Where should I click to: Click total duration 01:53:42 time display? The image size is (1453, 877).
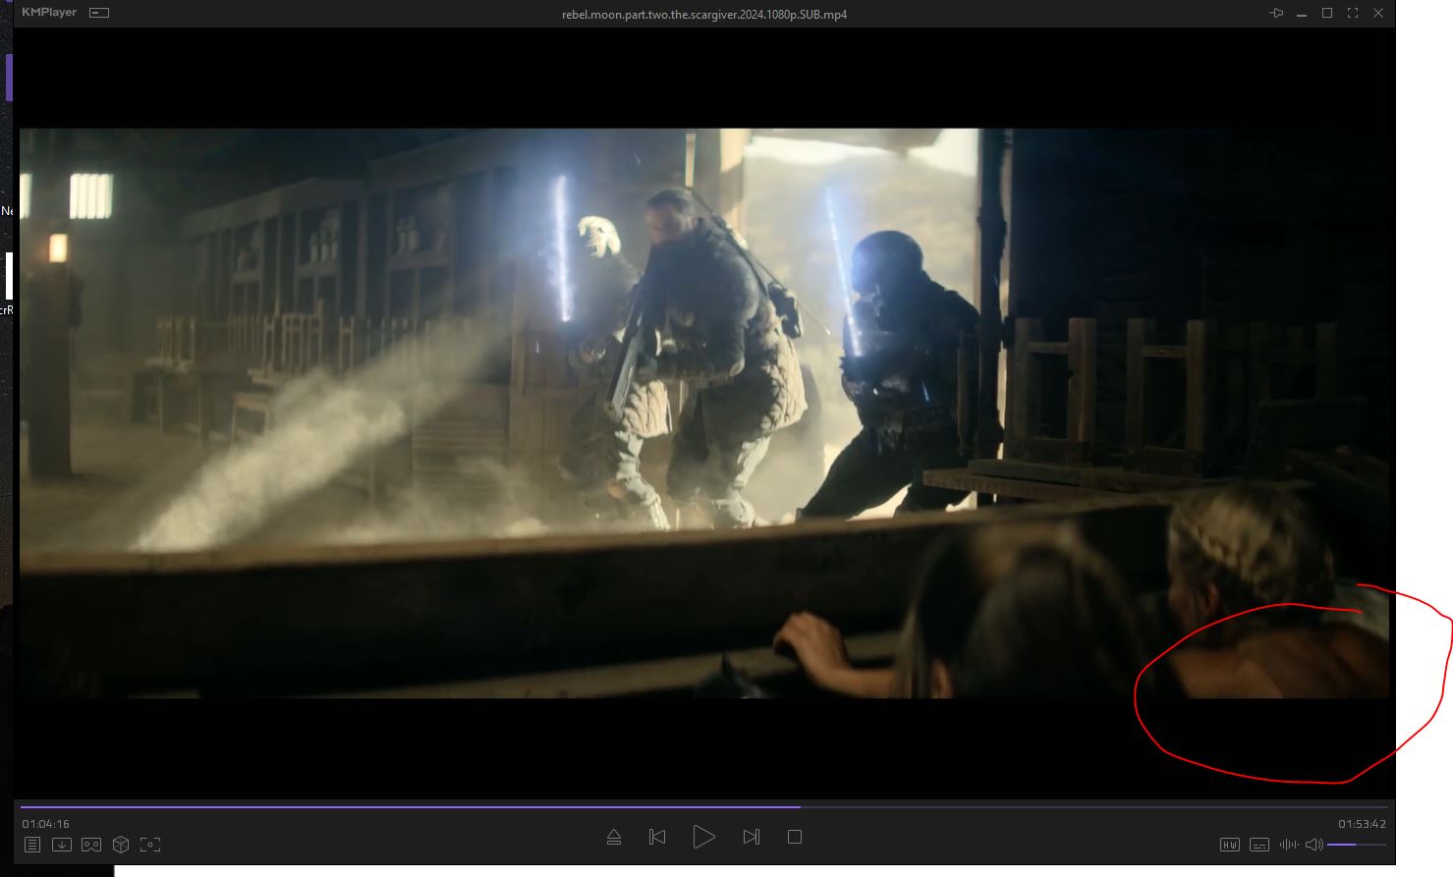point(1362,824)
